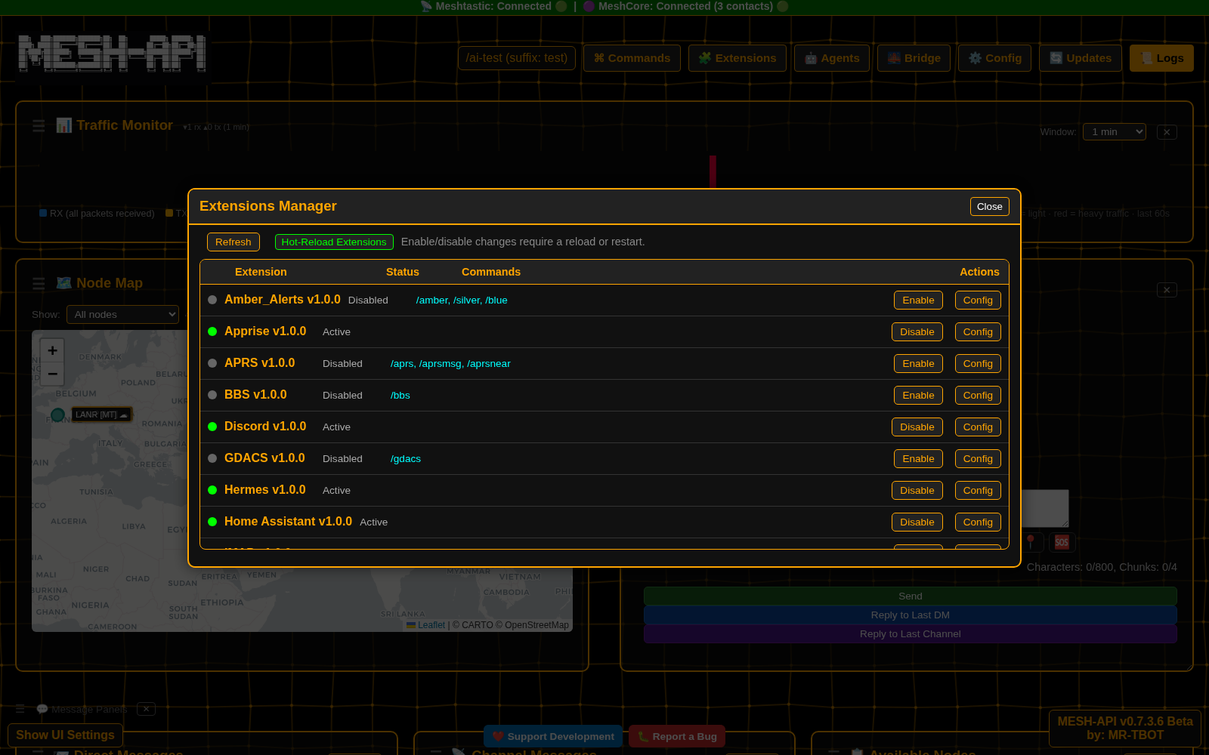Enable the BBS extension
The width and height of the screenshot is (1209, 755).
click(x=918, y=395)
